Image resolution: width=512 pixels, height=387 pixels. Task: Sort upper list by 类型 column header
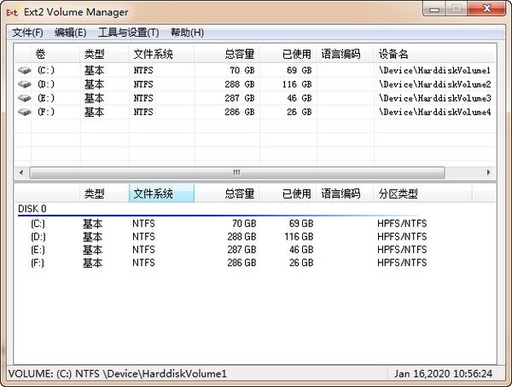pyautogui.click(x=104, y=54)
